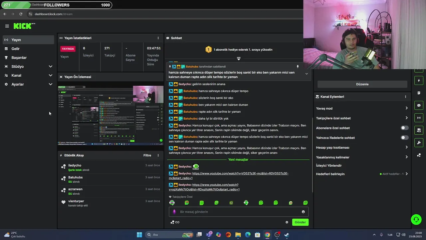Open Hesap yaşı kısıtlaması options

362,147
